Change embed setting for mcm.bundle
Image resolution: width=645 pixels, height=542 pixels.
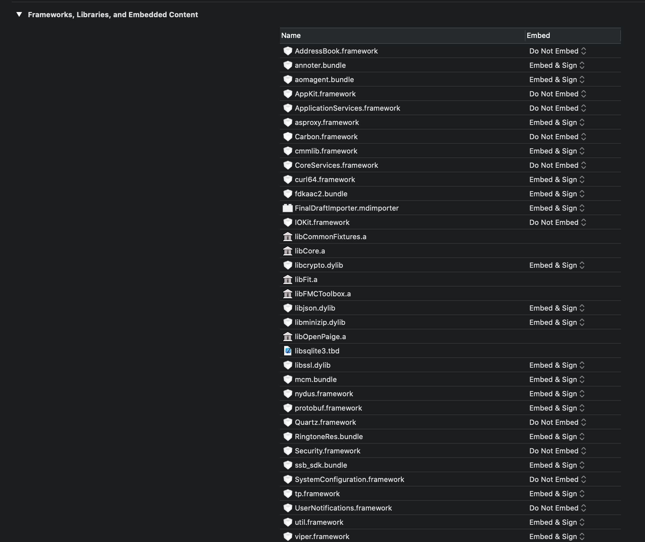click(557, 379)
